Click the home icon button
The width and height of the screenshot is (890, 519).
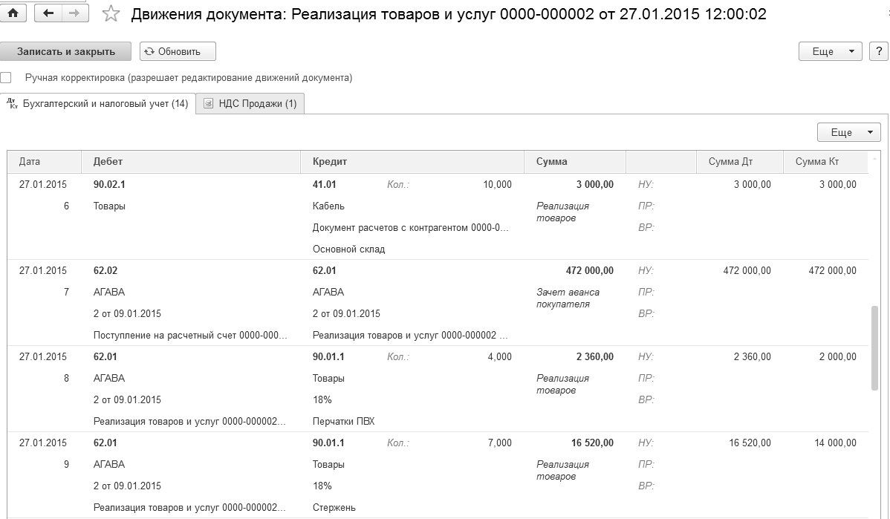pos(13,13)
